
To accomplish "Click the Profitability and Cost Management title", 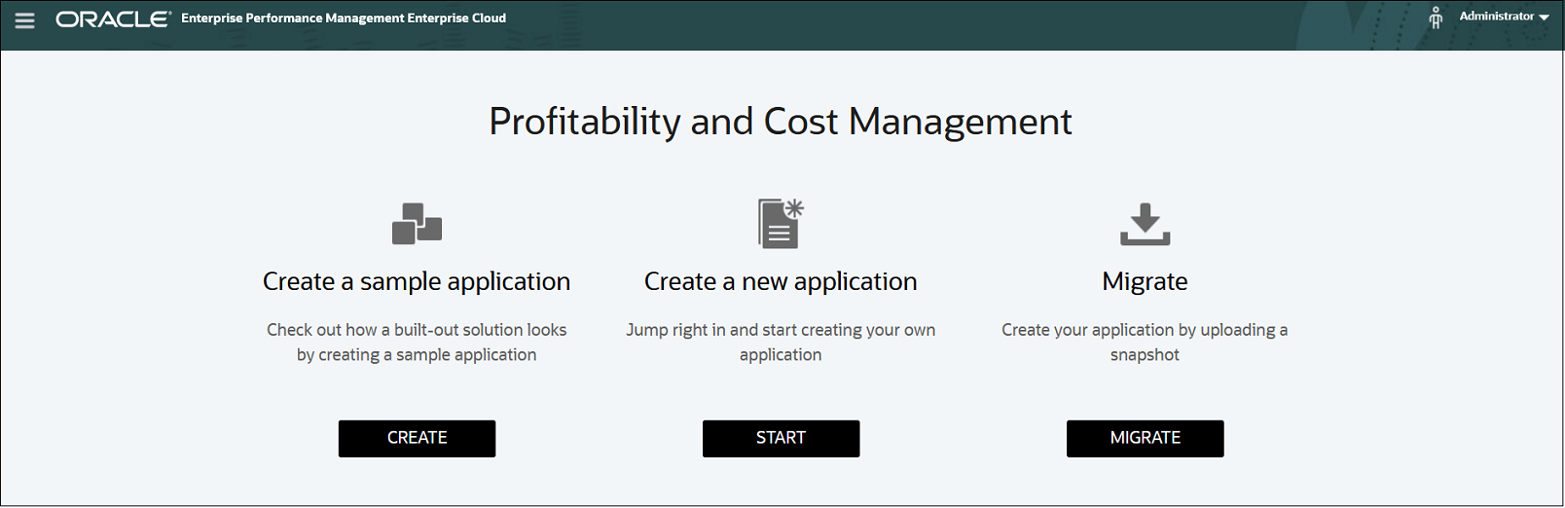I will 781,122.
